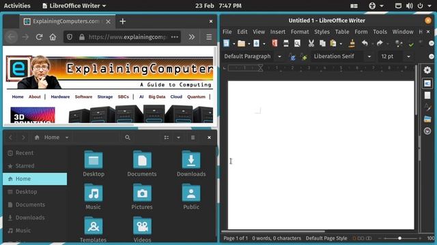The width and height of the screenshot is (437, 245).
Task: Open the Format menu in Writer
Action: coord(300,32)
